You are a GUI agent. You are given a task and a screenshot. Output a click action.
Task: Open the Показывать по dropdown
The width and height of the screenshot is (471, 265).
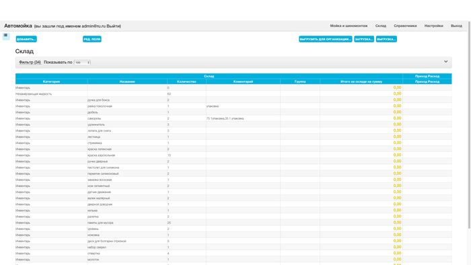coord(82,63)
